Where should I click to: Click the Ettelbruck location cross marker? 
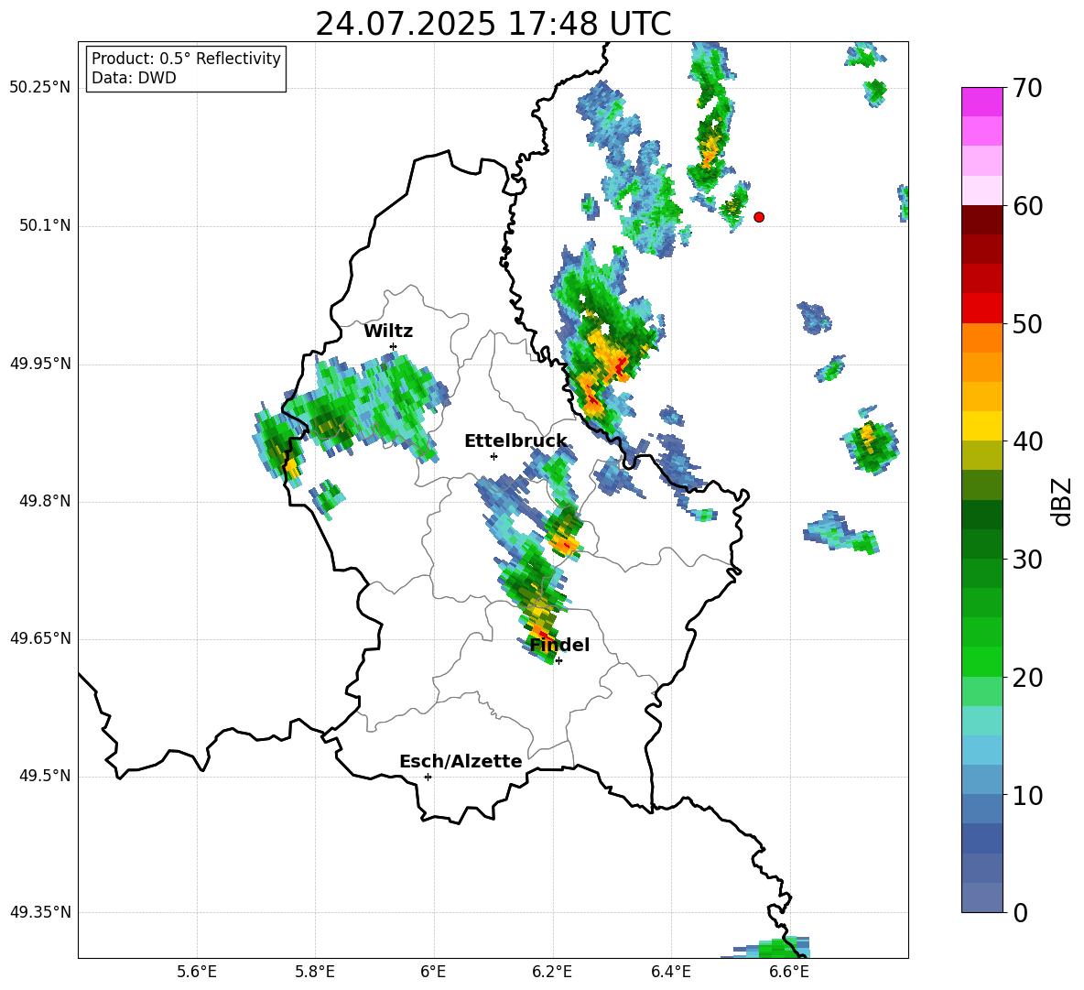click(x=493, y=456)
